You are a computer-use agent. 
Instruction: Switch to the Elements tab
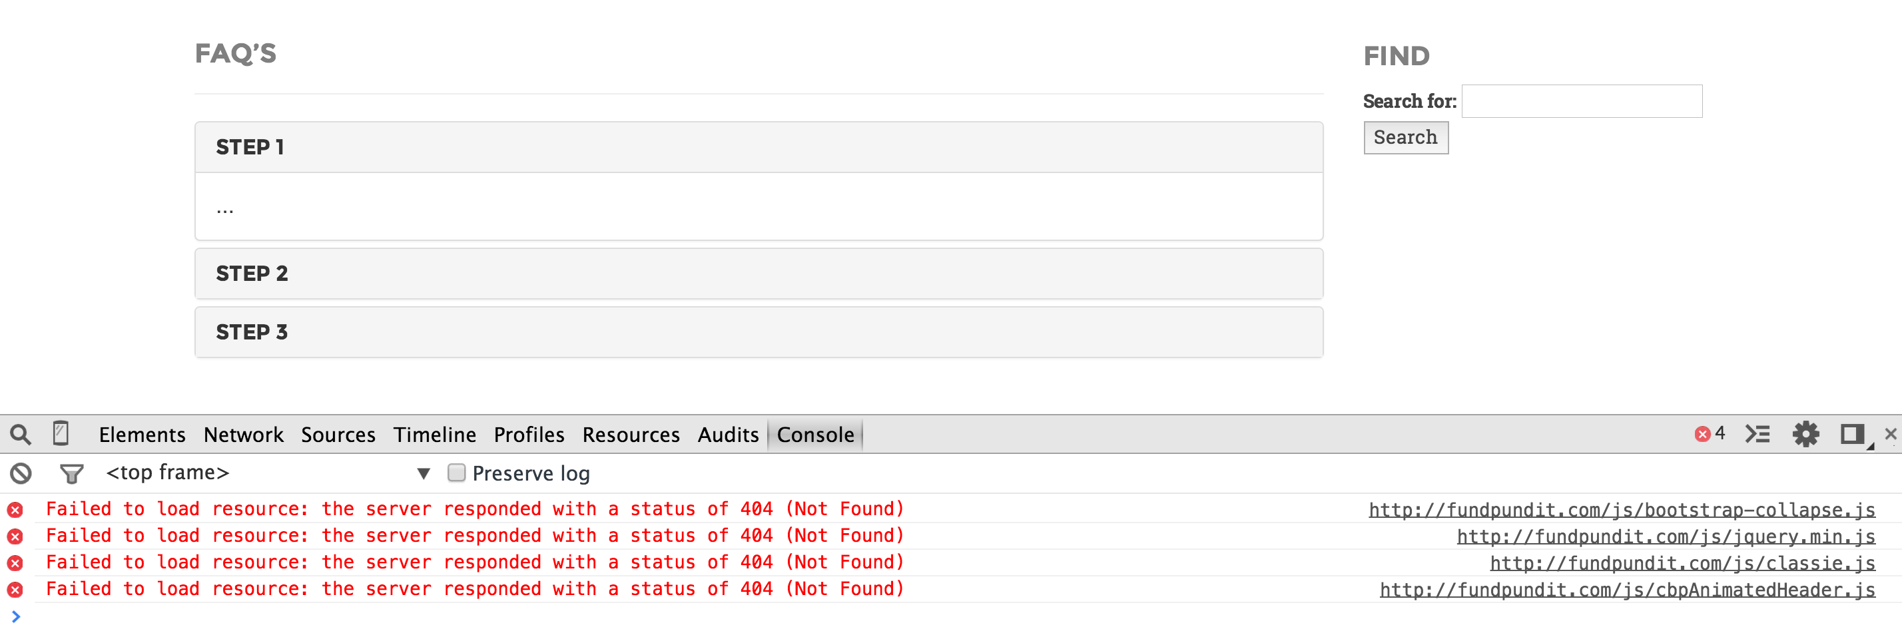(x=142, y=435)
